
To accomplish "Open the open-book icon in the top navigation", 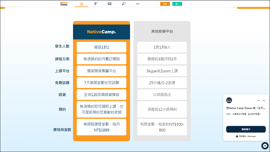I will (109, 4).
